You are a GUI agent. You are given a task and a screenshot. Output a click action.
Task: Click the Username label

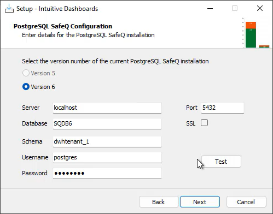35,157
